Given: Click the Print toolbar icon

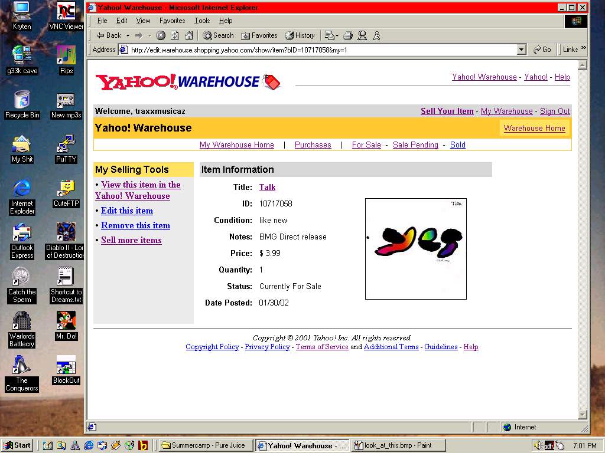Looking at the screenshot, I should tap(348, 35).
